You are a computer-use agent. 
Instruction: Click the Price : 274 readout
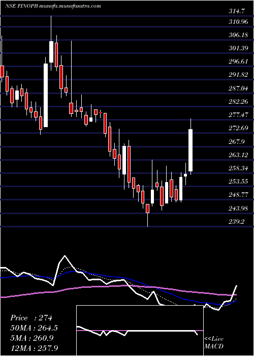[31, 318]
